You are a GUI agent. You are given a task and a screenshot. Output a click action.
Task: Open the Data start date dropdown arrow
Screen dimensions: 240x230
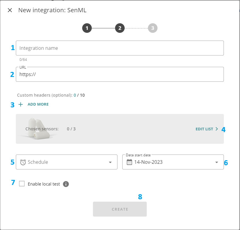(217, 162)
